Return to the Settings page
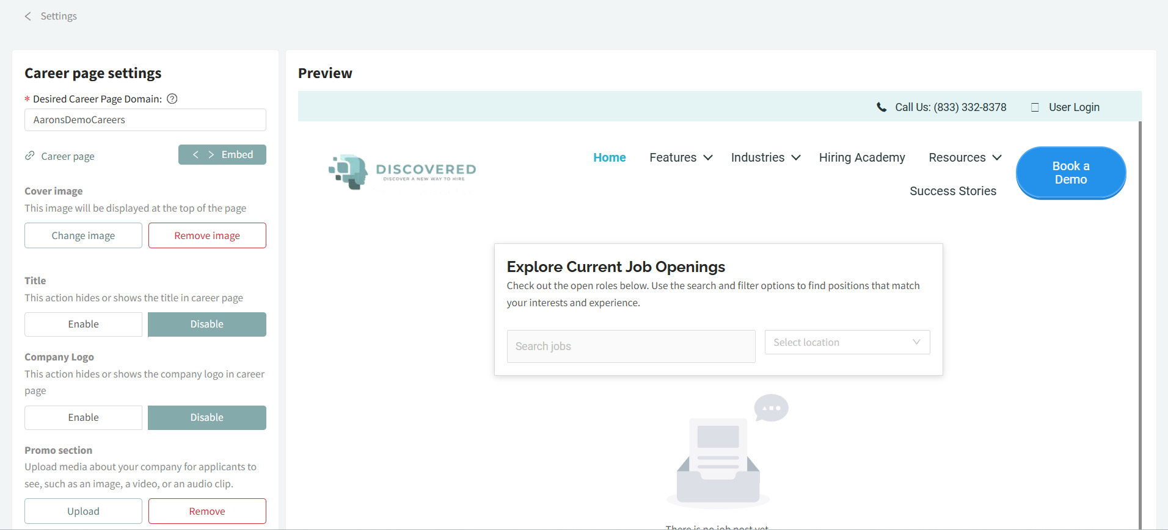Viewport: 1168px width, 530px height. pyautogui.click(x=59, y=16)
